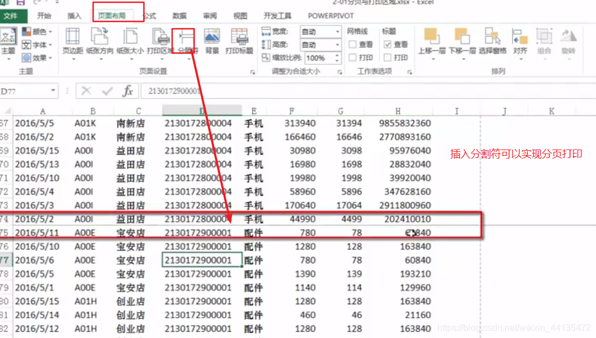Screen dimensions: 596x338
Task: Switch to the Developer (开发工具) tab
Action: (x=278, y=16)
